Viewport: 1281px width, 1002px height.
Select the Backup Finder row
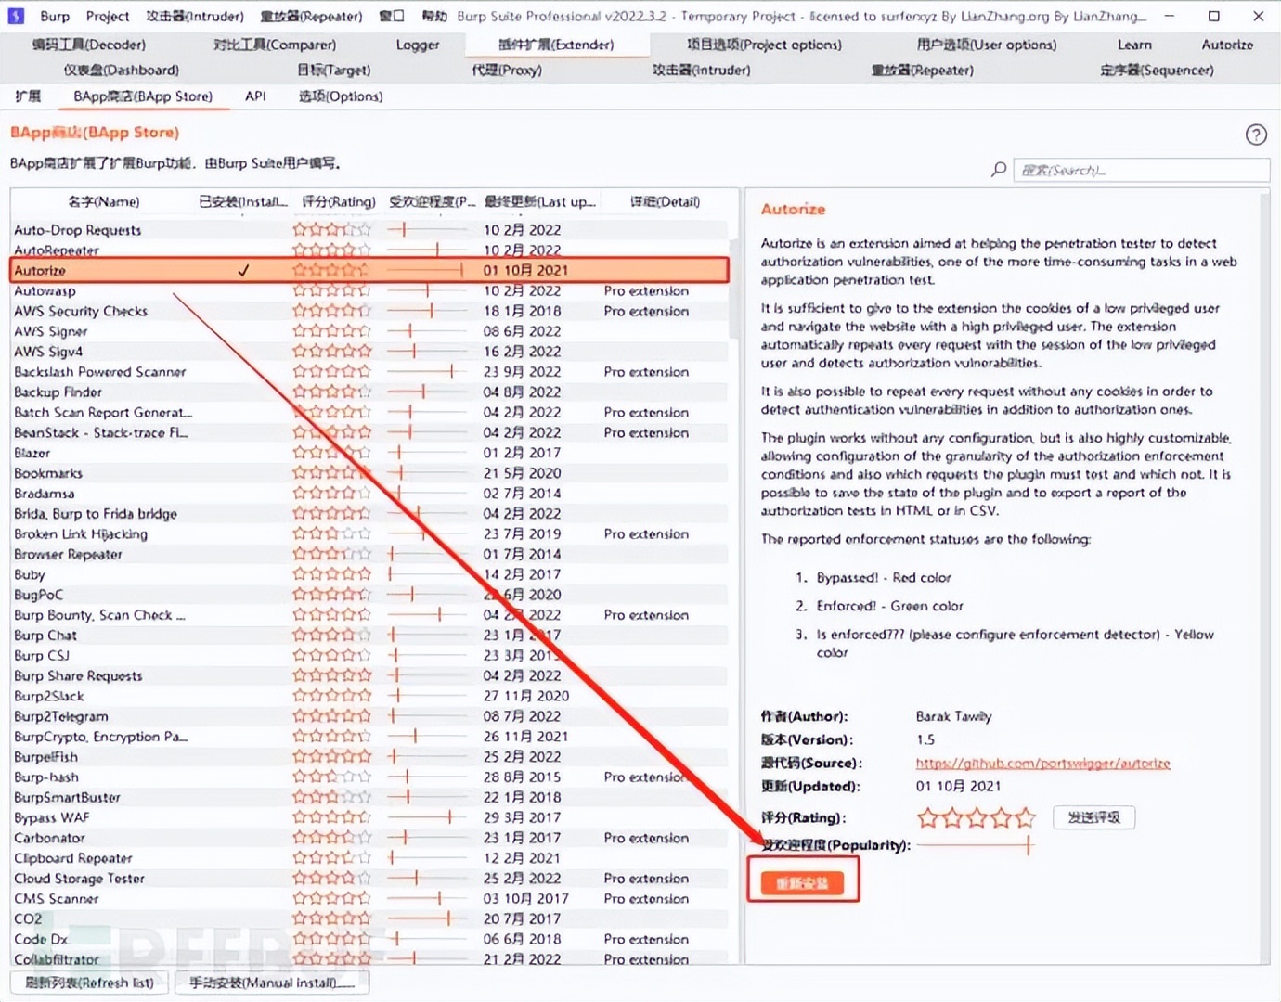coord(369,392)
